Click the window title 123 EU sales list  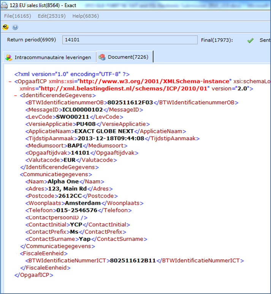pyautogui.click(x=43, y=5)
